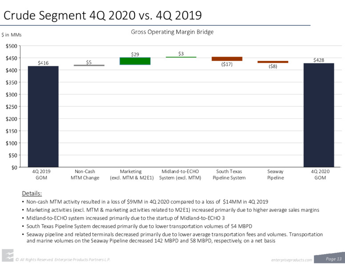Click the '$200' y-axis tick label

[12, 119]
